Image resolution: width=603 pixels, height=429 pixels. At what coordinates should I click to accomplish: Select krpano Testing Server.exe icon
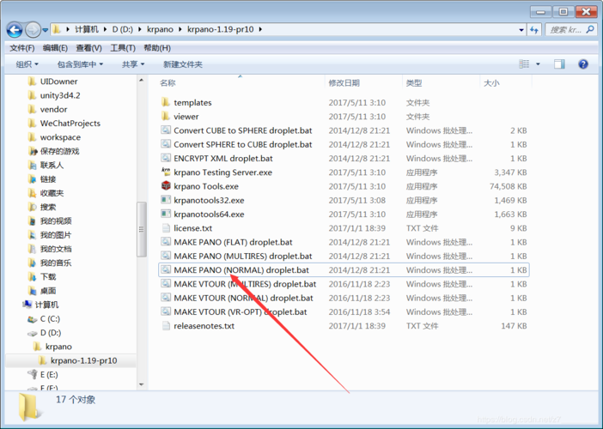point(166,172)
